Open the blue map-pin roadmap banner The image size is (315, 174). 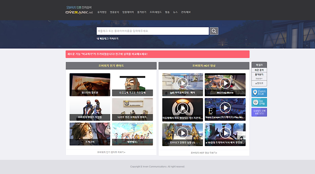coord(259,92)
